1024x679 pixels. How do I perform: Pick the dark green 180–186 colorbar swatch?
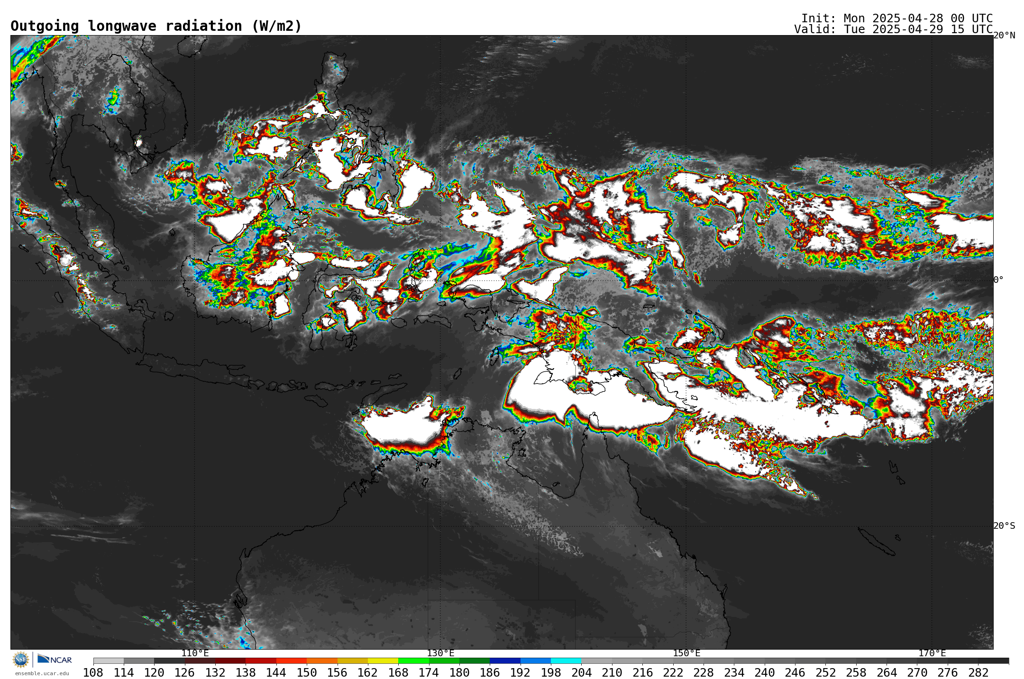(x=475, y=661)
